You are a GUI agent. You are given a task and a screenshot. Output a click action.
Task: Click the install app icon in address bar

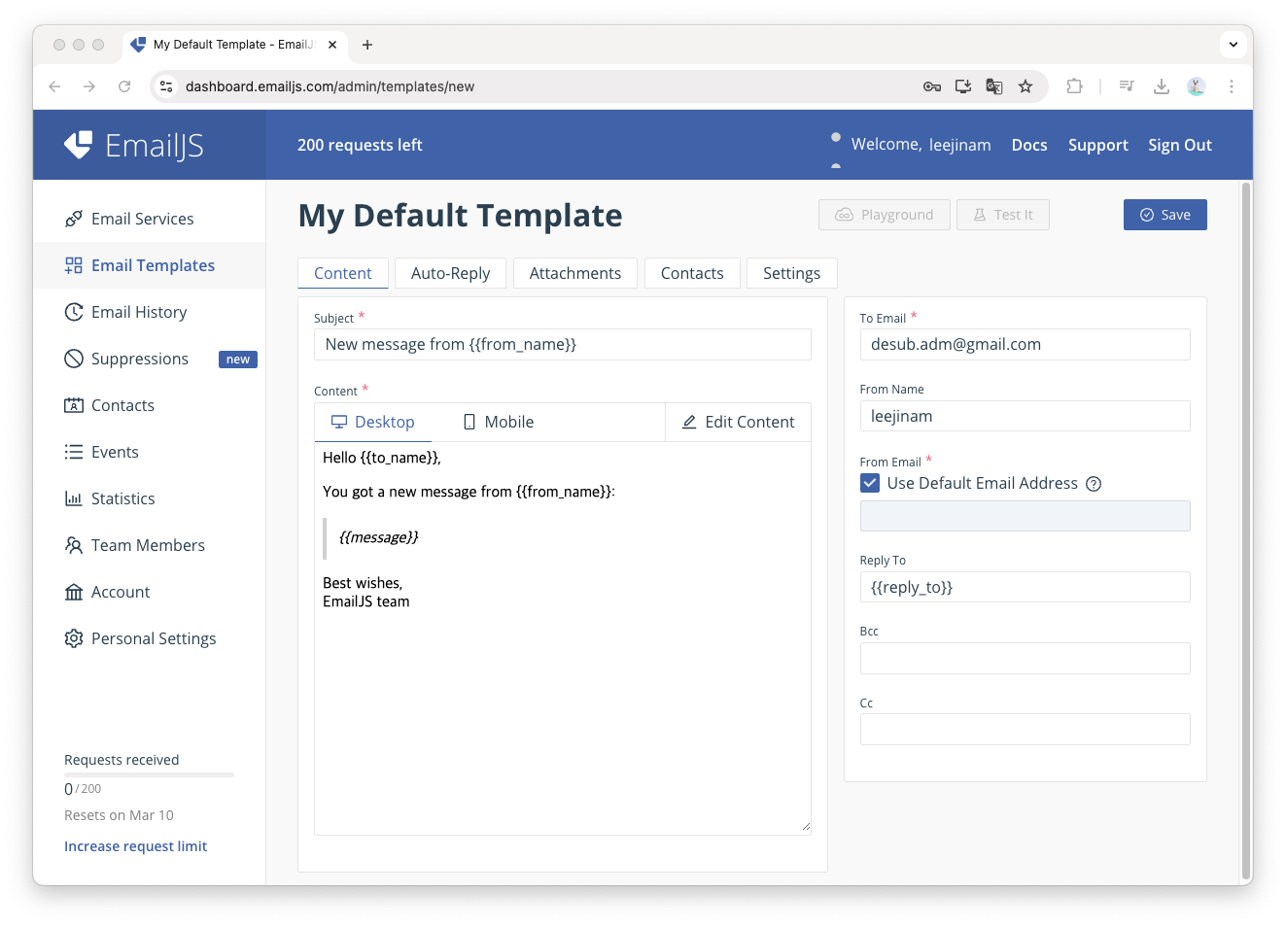[x=963, y=86]
